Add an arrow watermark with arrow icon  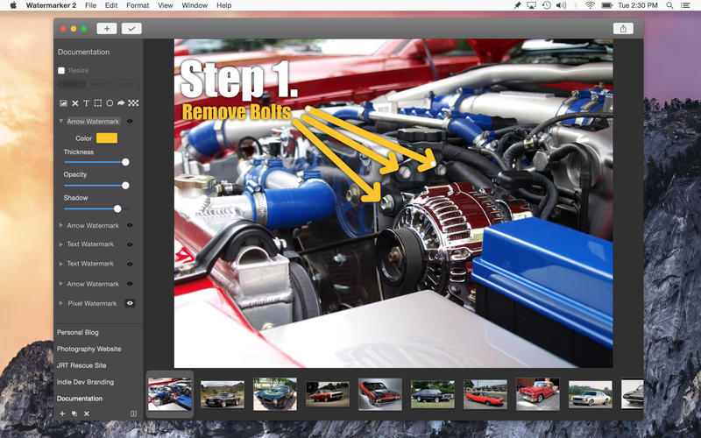pyautogui.click(x=121, y=103)
